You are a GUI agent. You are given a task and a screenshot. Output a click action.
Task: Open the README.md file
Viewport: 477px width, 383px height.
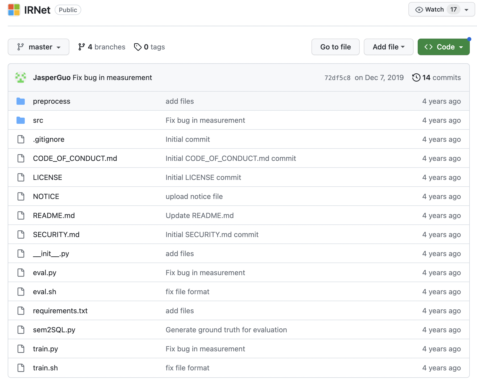[x=54, y=215]
